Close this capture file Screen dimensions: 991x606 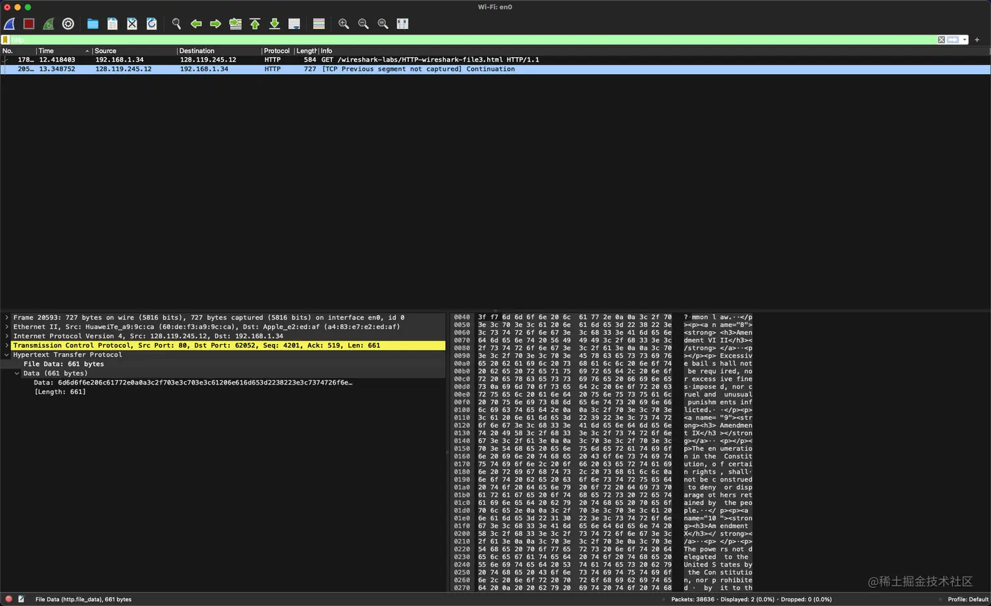(132, 24)
